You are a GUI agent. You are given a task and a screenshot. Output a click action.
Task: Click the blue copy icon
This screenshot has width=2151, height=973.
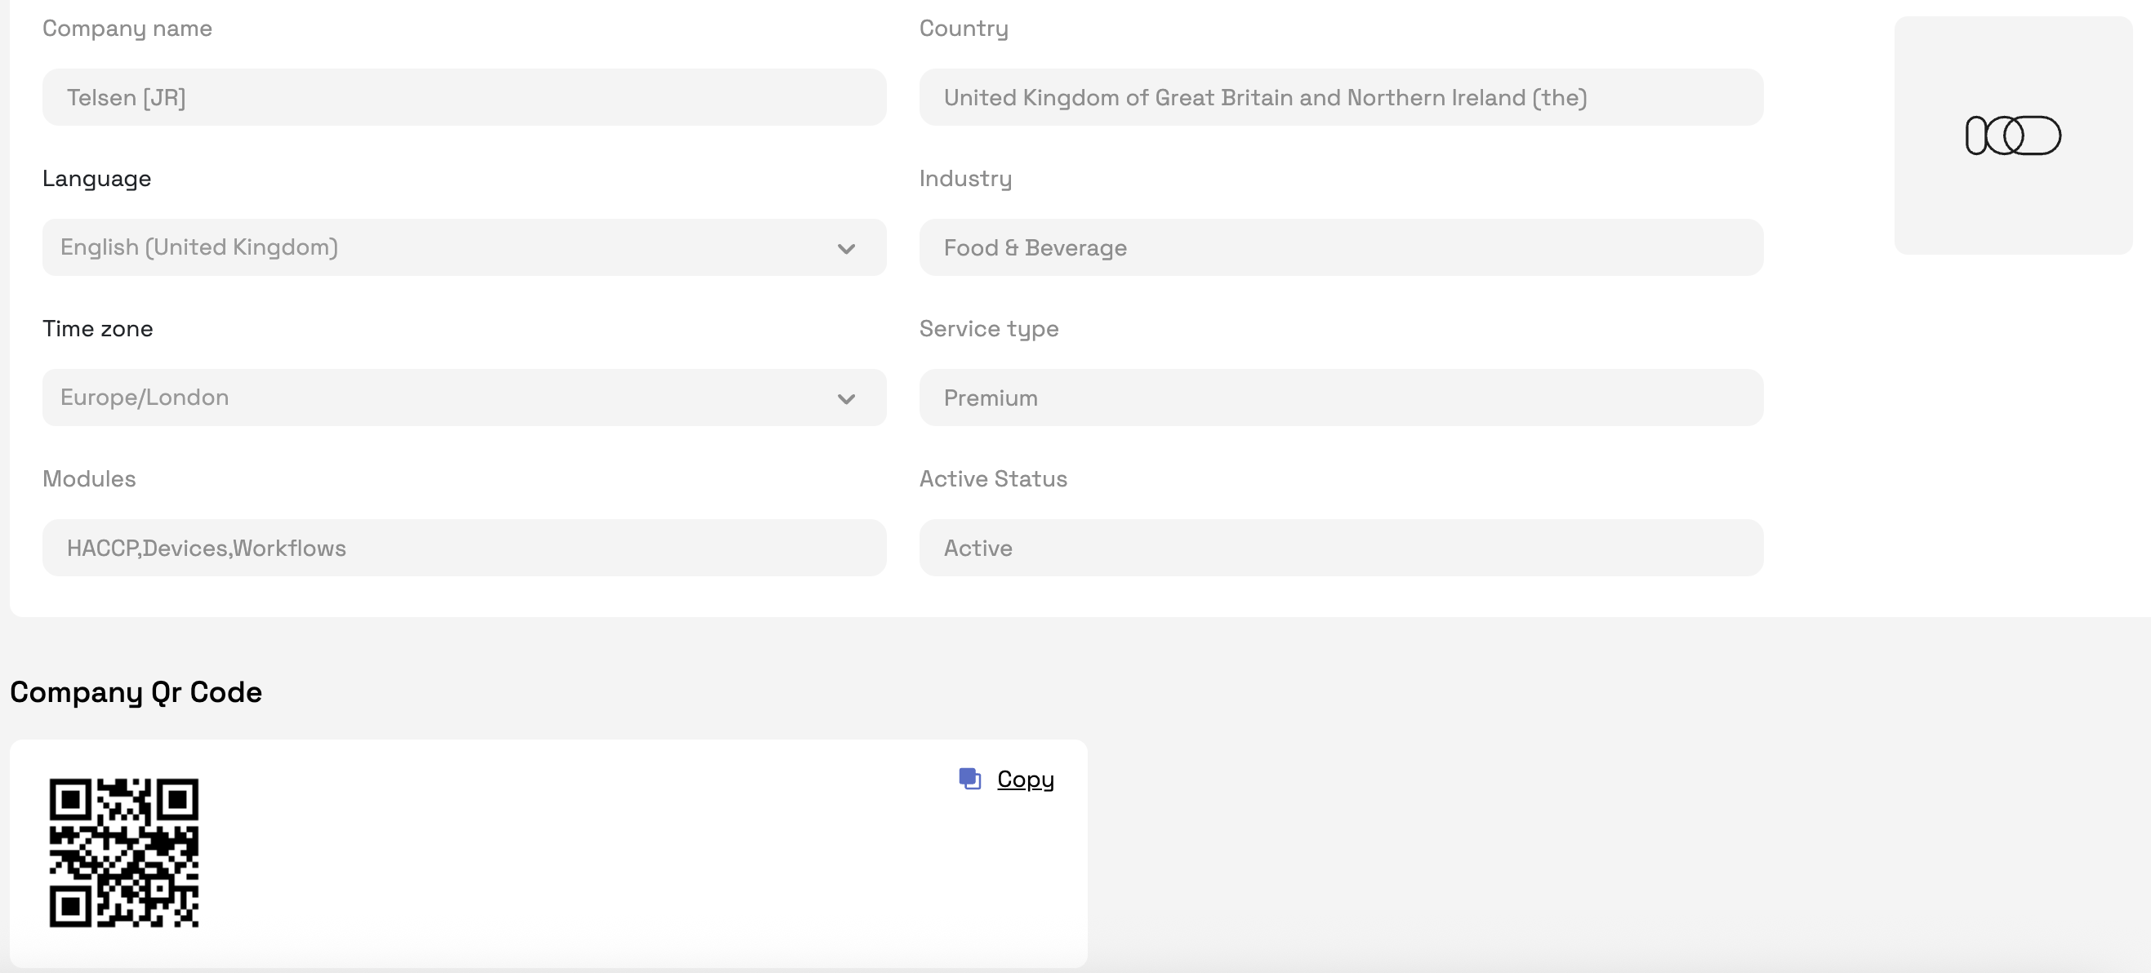pyautogui.click(x=969, y=779)
